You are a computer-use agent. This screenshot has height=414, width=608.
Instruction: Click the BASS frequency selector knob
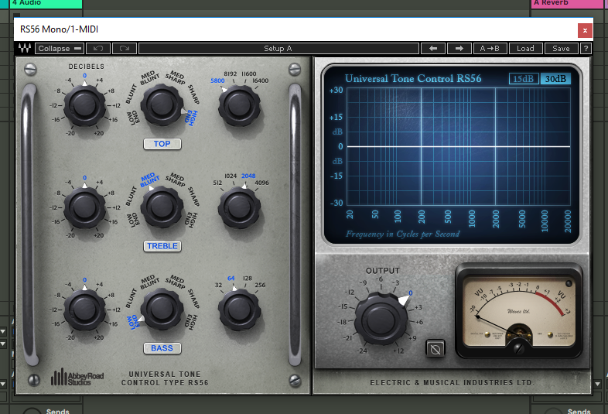[239, 310]
